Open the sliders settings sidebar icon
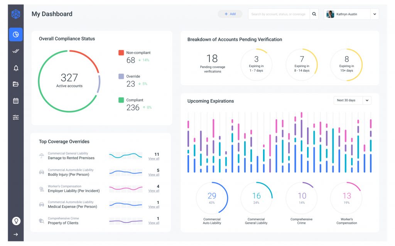The image size is (395, 246). pyautogui.click(x=16, y=117)
